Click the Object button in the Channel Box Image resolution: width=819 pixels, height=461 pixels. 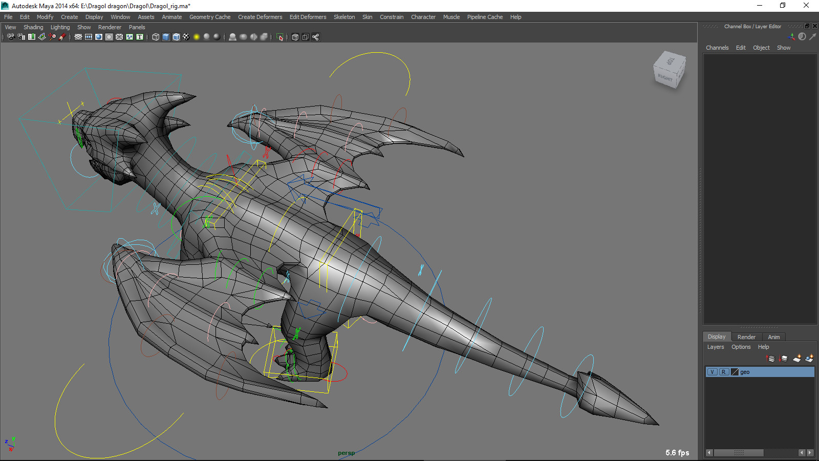(x=761, y=47)
